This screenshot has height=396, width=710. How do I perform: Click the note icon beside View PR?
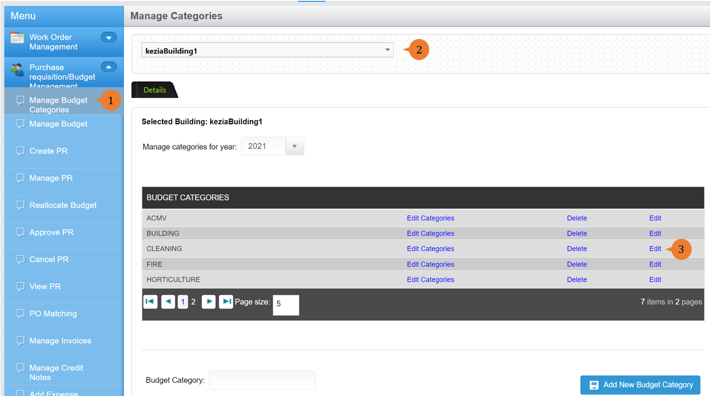[x=20, y=287]
